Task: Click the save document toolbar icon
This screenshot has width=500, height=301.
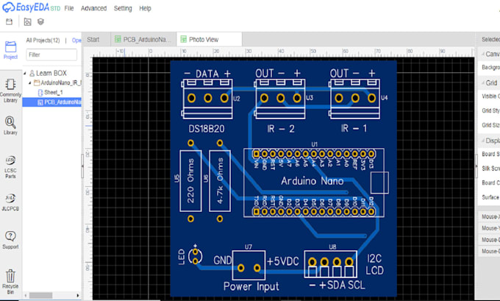Action: pos(10,21)
